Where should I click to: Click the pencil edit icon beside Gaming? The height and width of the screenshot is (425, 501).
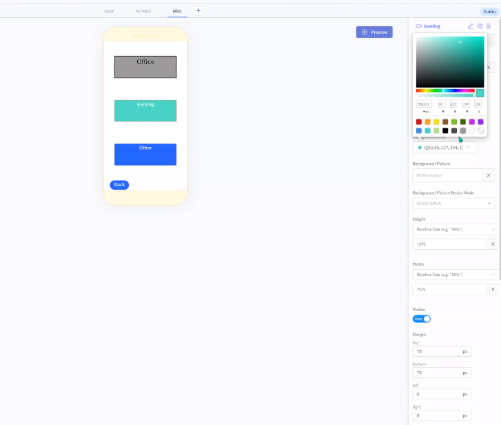pos(470,26)
